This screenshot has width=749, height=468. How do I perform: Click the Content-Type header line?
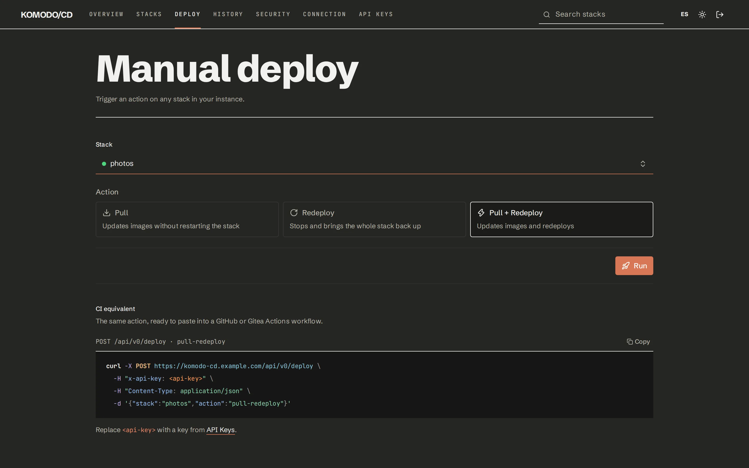coord(182,391)
